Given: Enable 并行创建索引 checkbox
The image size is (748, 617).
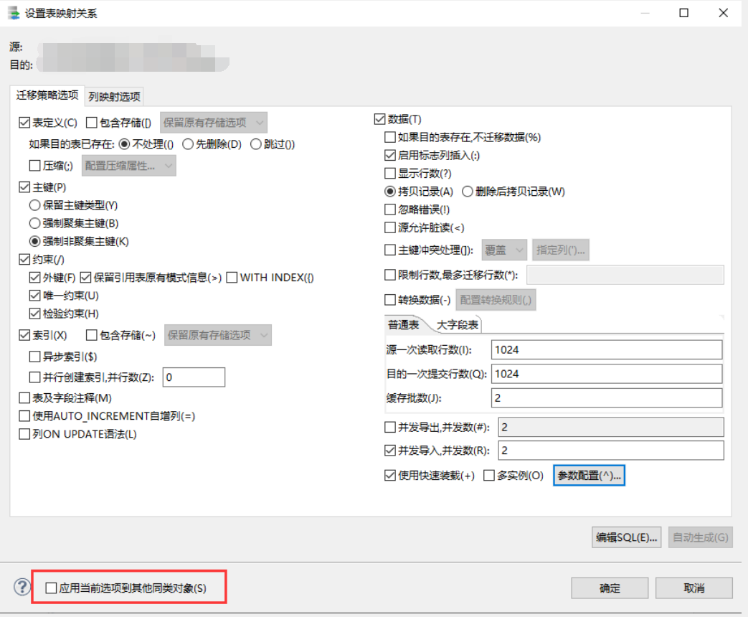Looking at the screenshot, I should pyautogui.click(x=35, y=377).
